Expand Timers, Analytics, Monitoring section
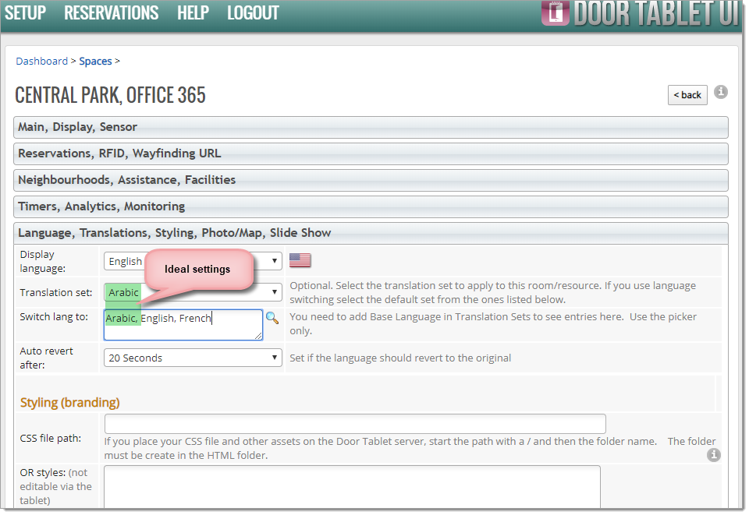This screenshot has width=749, height=515. tap(371, 206)
